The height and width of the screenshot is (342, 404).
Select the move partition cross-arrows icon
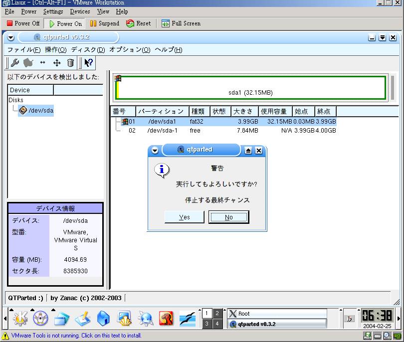tap(57, 63)
